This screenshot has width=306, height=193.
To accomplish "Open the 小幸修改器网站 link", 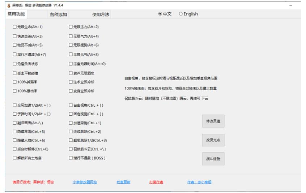I will [x=85, y=182].
